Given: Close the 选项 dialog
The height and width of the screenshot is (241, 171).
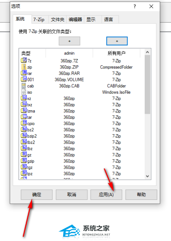Looking at the screenshot, I should point(151,6).
